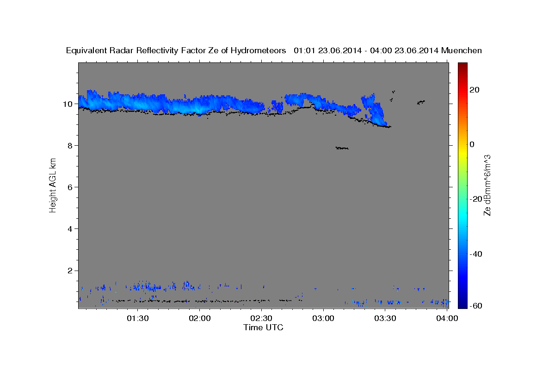The width and height of the screenshot is (555, 370).
Task: Click the height tick label '10'
Action: [x=68, y=104]
